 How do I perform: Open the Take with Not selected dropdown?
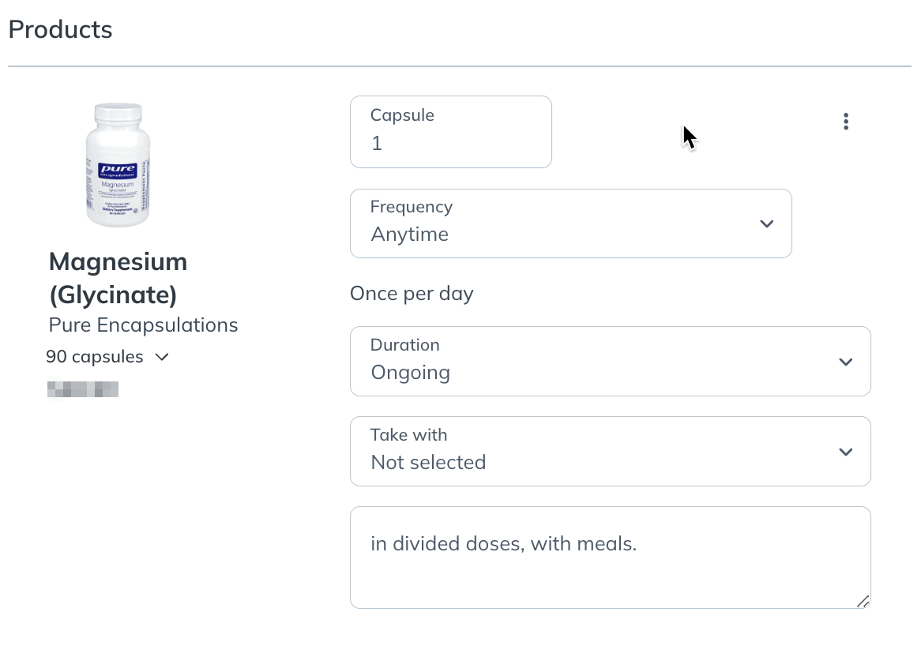coord(611,452)
